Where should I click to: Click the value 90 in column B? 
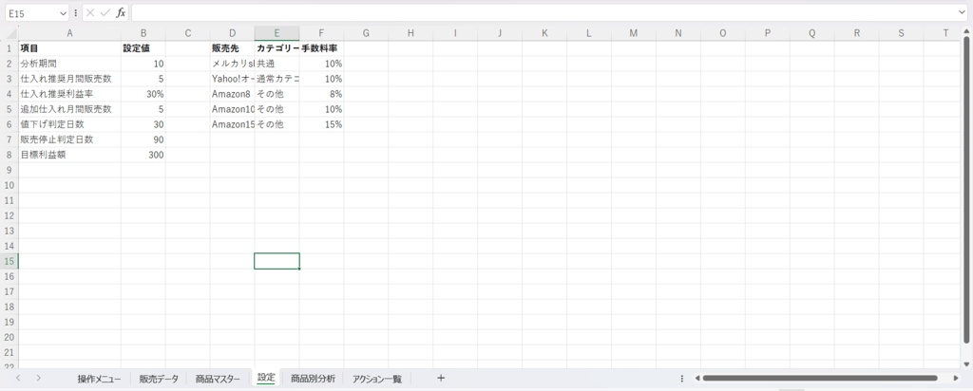[x=143, y=140]
